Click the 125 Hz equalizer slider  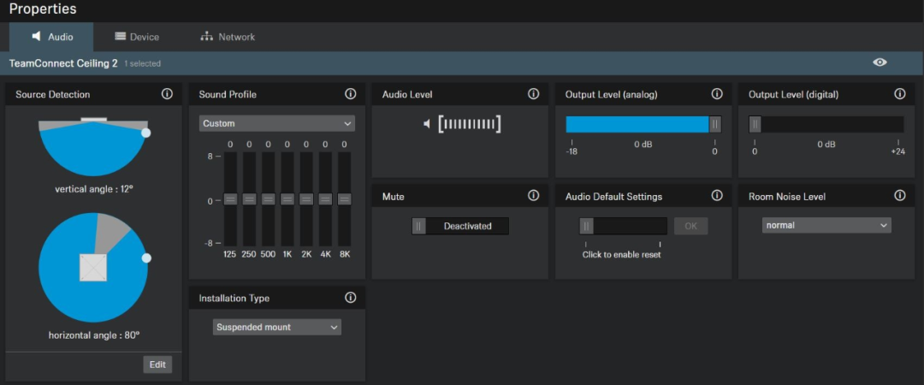(230, 199)
